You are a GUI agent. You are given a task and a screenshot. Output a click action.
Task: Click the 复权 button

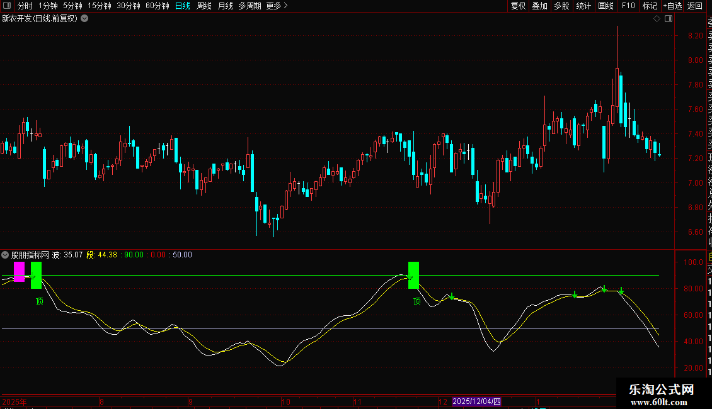[x=518, y=6]
